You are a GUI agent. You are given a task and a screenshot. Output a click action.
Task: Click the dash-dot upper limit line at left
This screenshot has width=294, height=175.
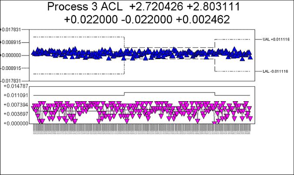(x=78, y=37)
